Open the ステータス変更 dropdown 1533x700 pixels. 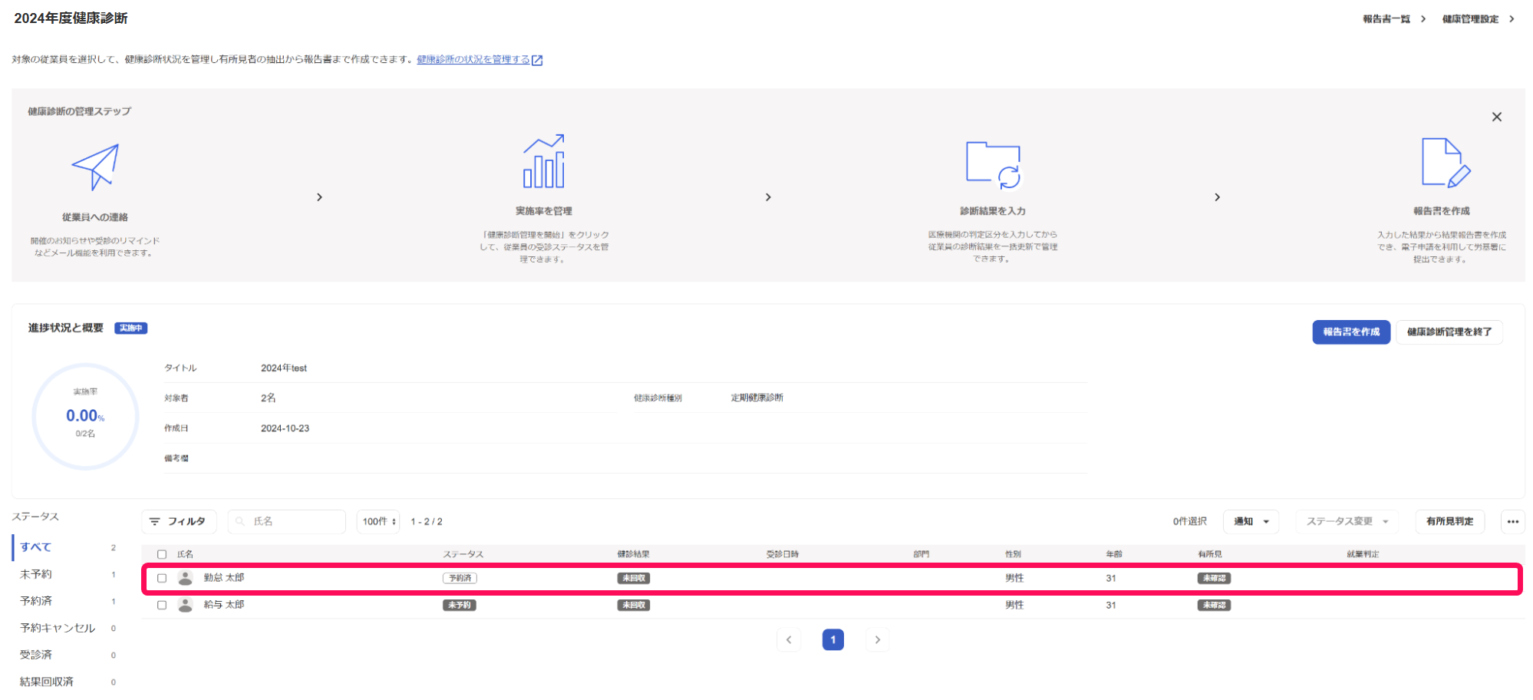1347,521
